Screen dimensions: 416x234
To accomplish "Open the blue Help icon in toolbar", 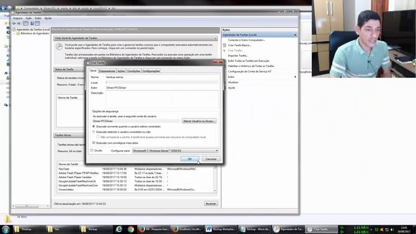I will pyautogui.click(x=32, y=23).
